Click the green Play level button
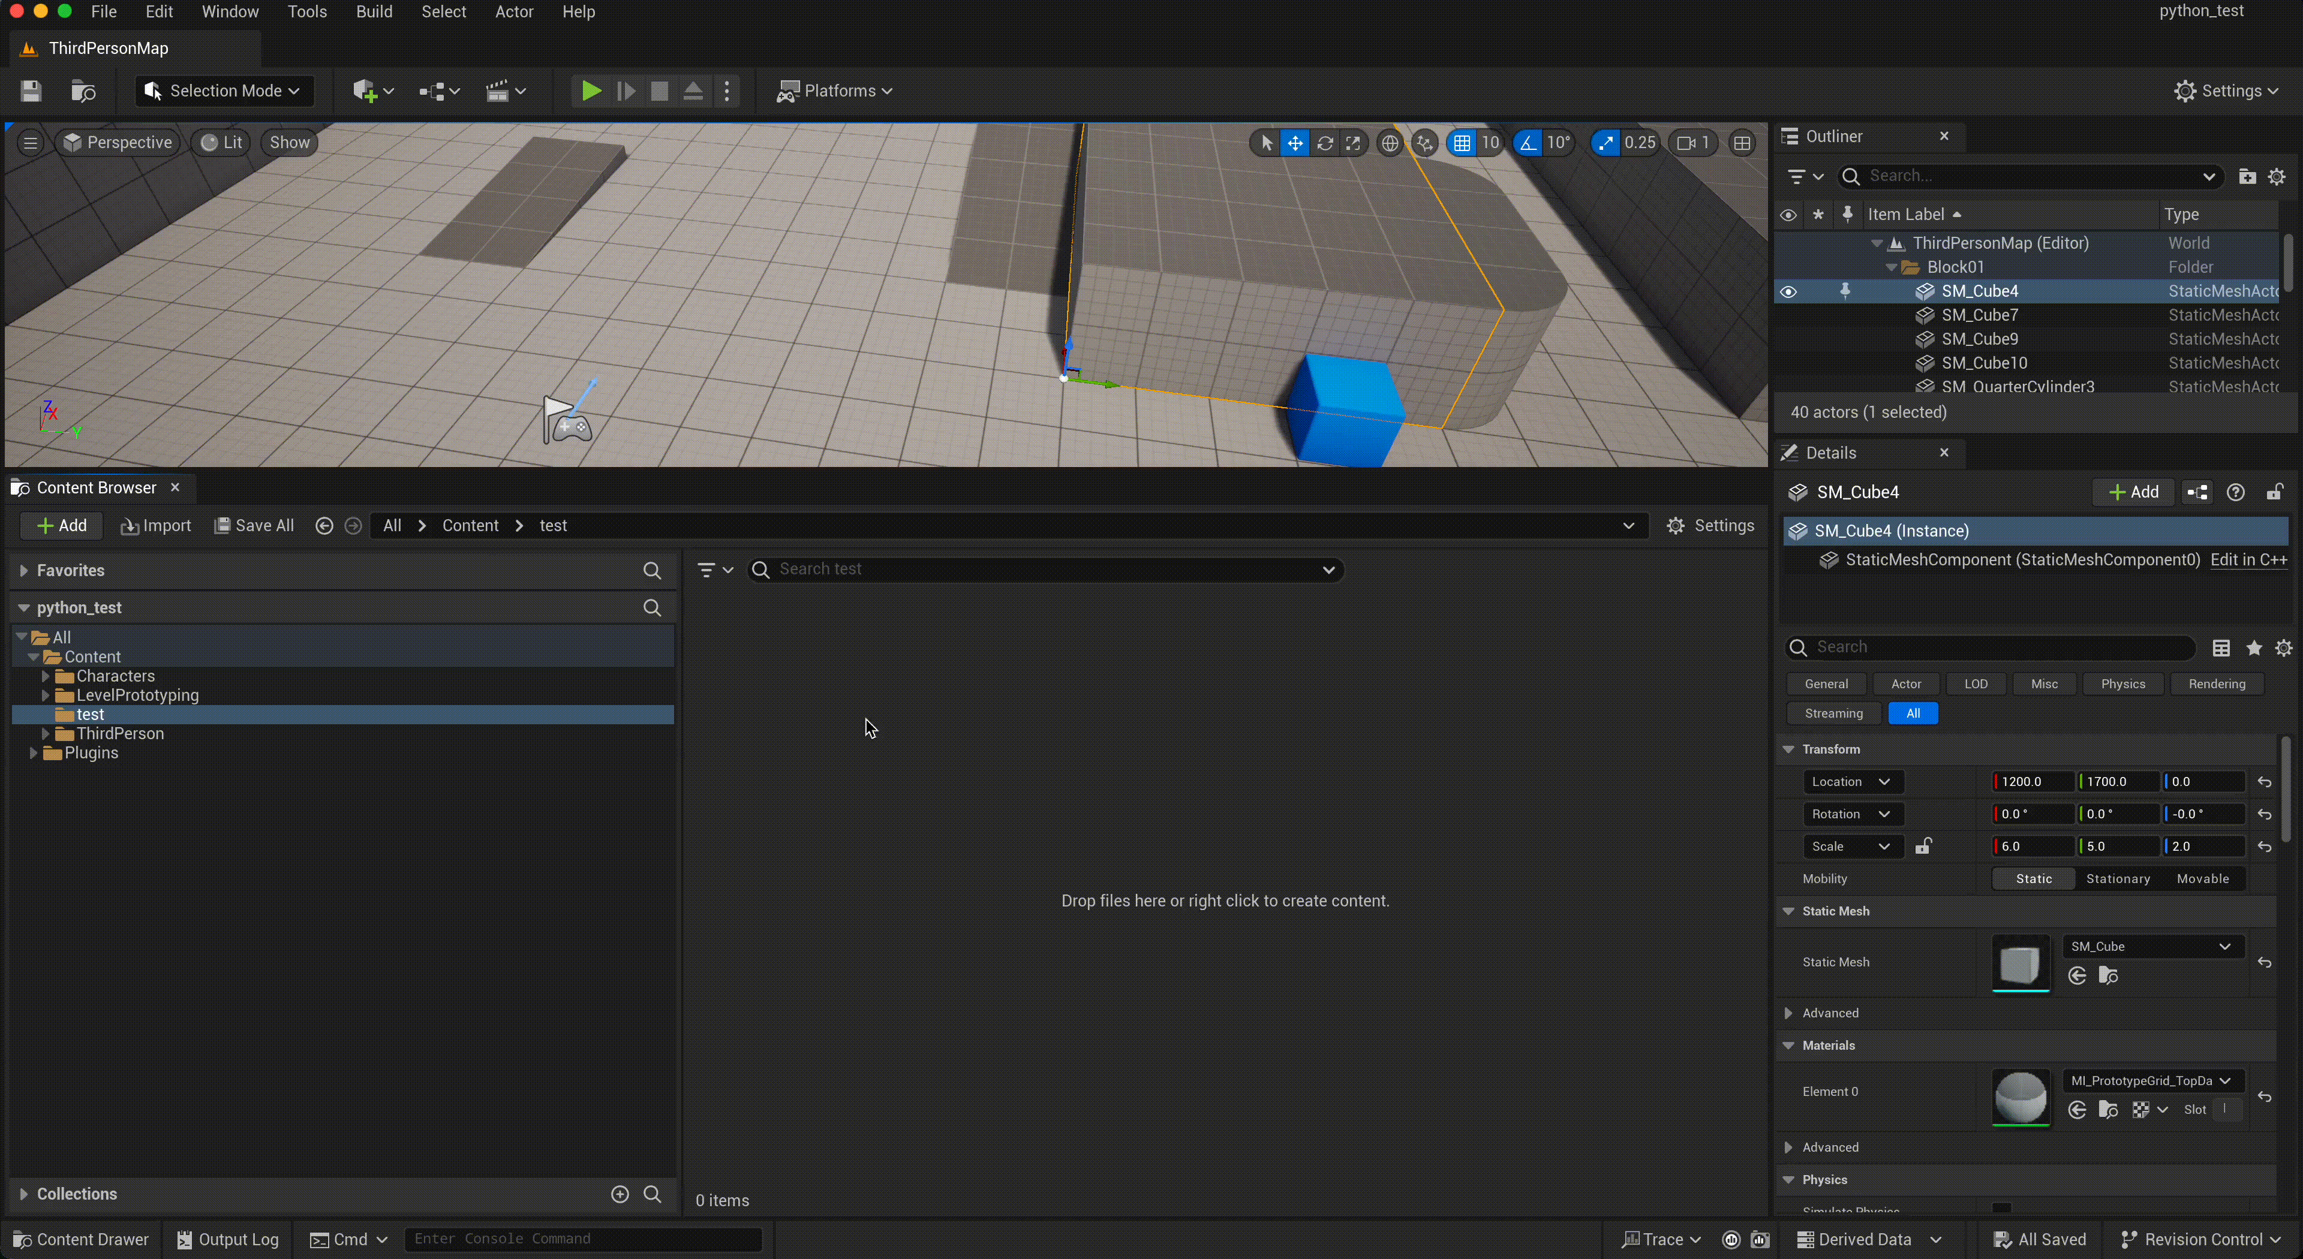The height and width of the screenshot is (1259, 2303). [591, 91]
